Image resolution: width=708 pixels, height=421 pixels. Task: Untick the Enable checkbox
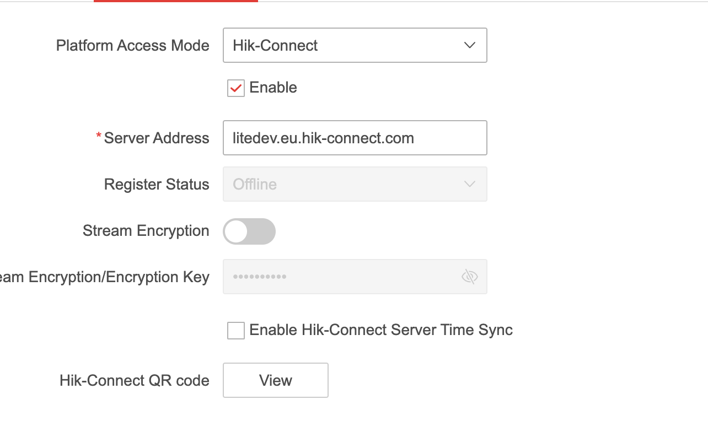point(236,88)
